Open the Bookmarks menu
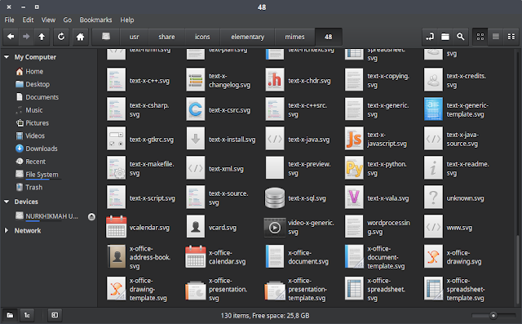 [95, 20]
